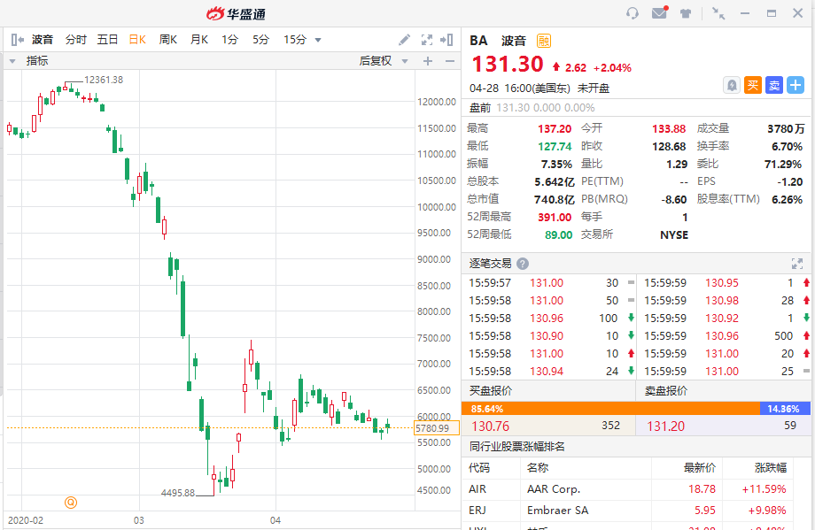The image size is (815, 530).
Task: Add BA to watchlist plus button
Action: tap(796, 85)
